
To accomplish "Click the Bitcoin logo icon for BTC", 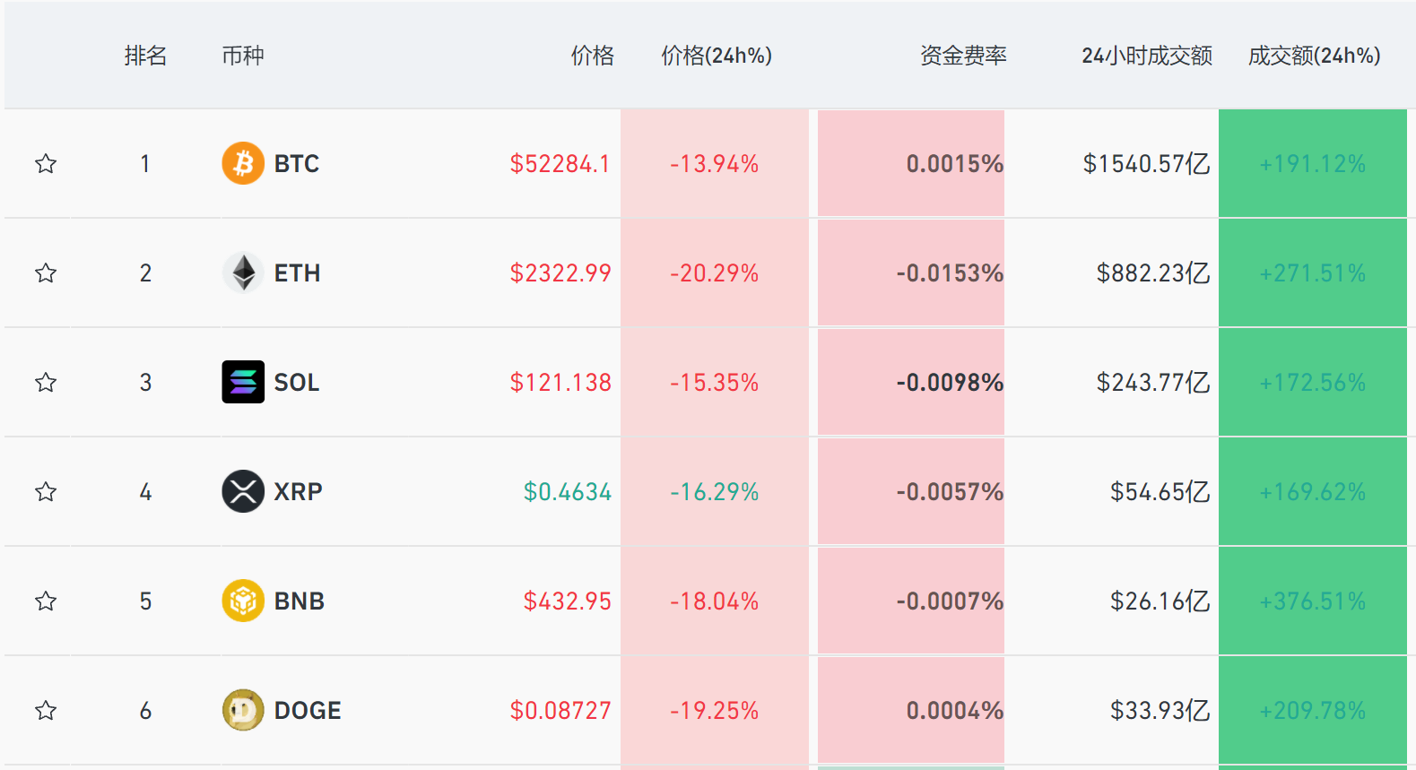I will pos(242,164).
